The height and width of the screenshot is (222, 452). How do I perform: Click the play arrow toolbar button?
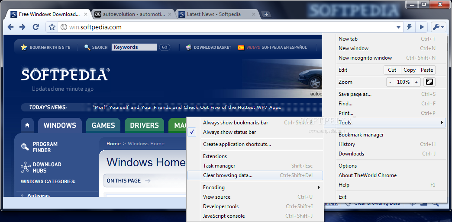click(421, 27)
